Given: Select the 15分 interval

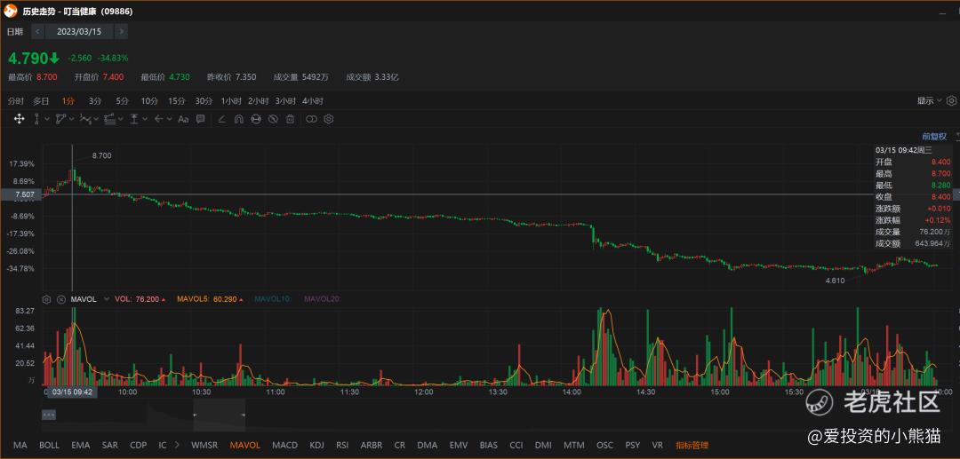Looking at the screenshot, I should tap(176, 101).
